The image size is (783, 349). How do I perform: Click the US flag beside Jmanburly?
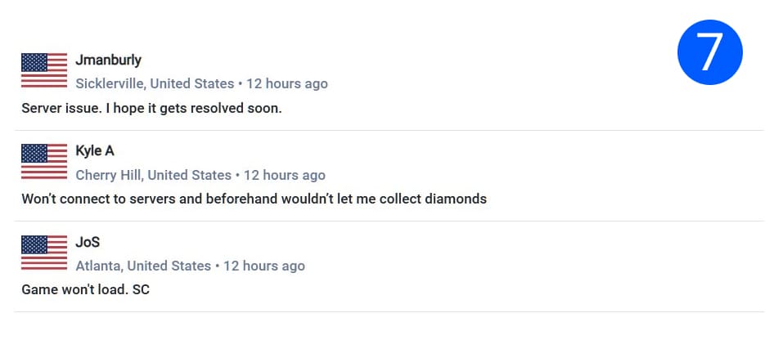tap(44, 70)
